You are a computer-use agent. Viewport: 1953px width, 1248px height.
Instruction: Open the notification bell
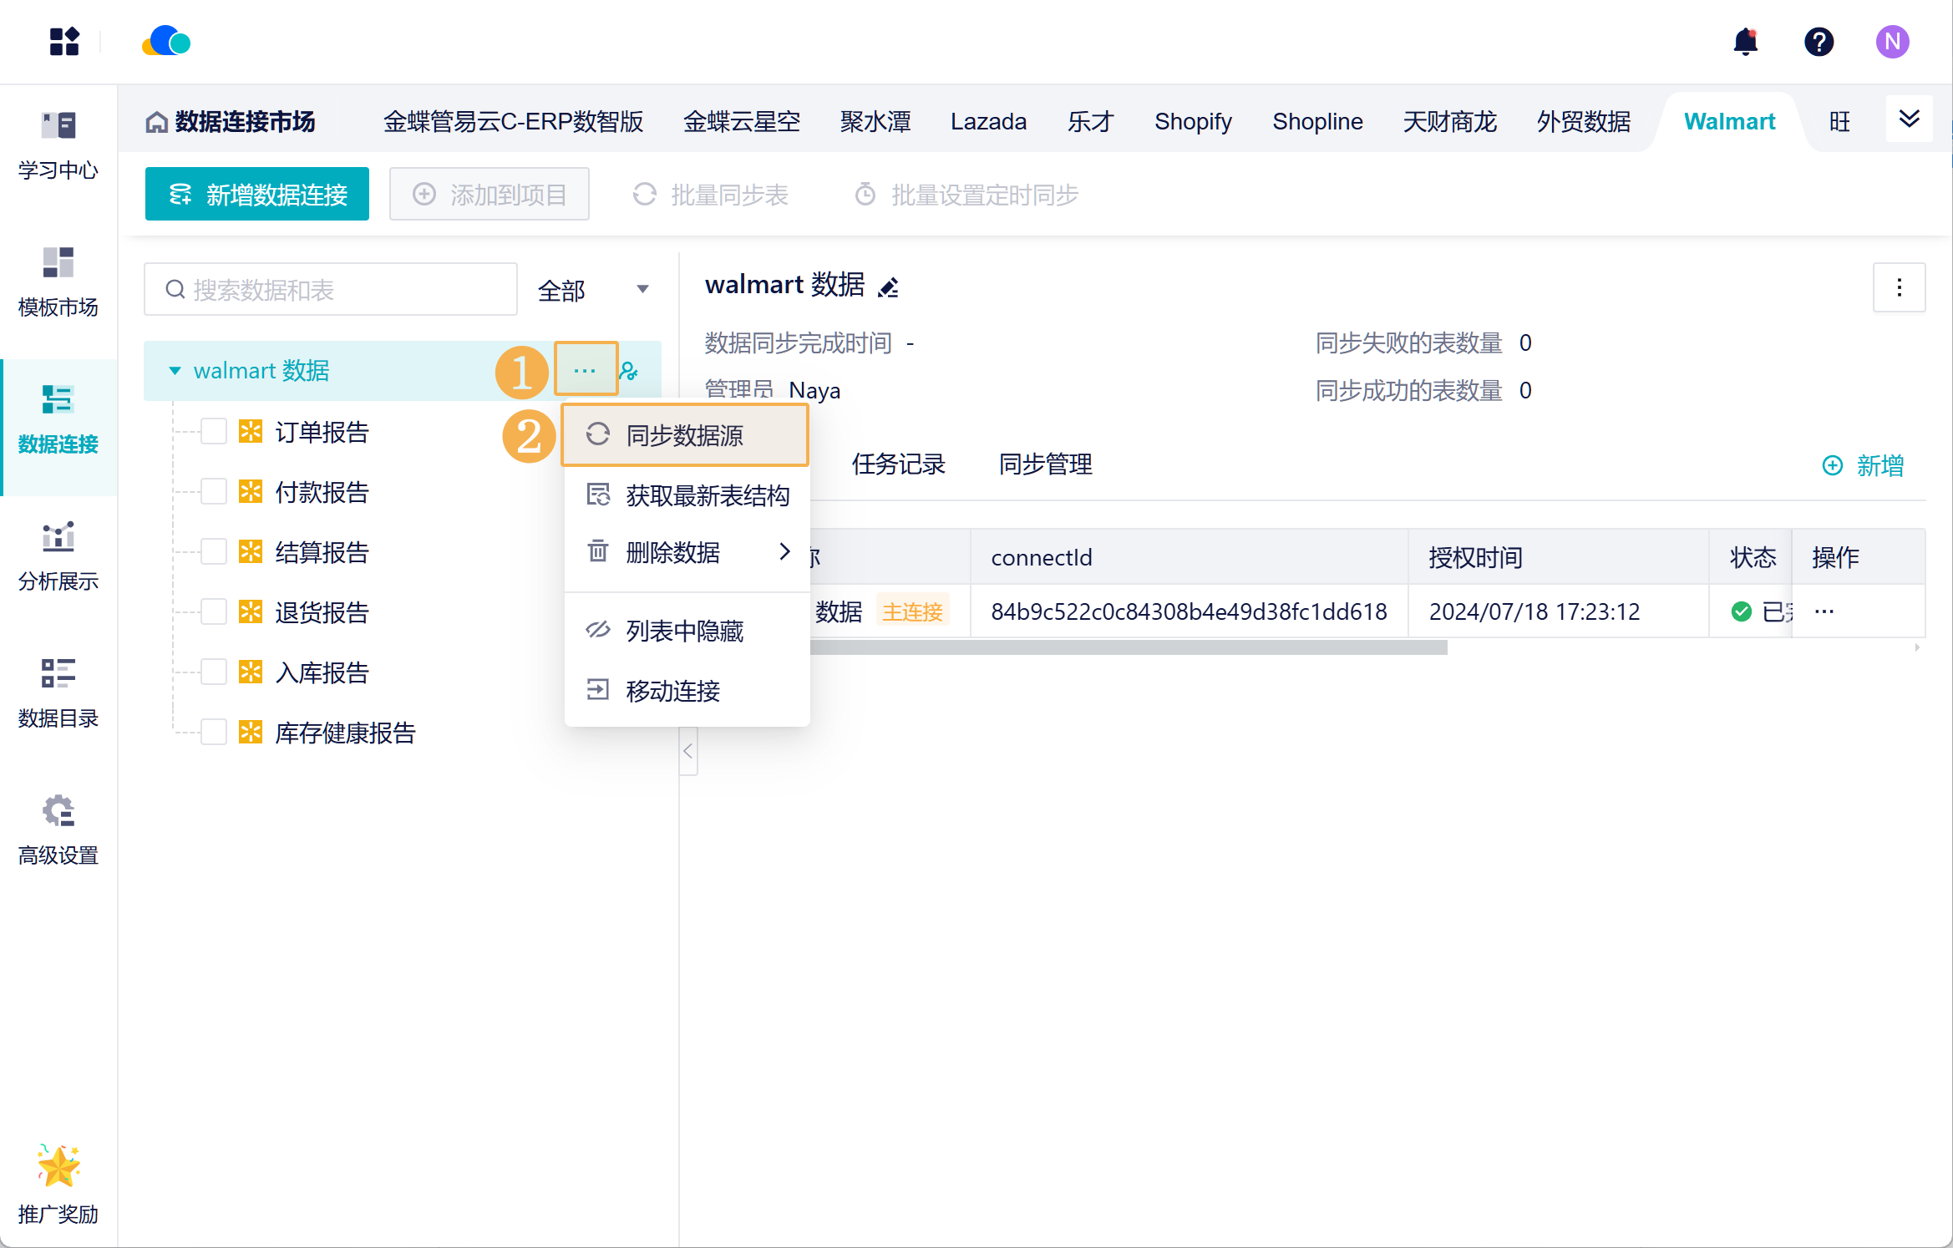(1745, 41)
